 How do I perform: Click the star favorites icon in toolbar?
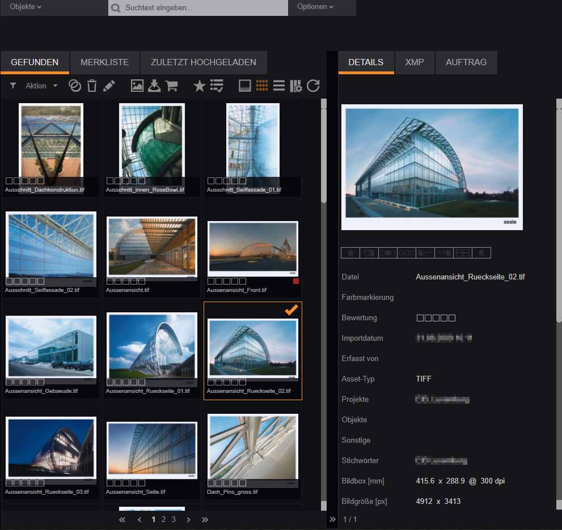coord(199,86)
